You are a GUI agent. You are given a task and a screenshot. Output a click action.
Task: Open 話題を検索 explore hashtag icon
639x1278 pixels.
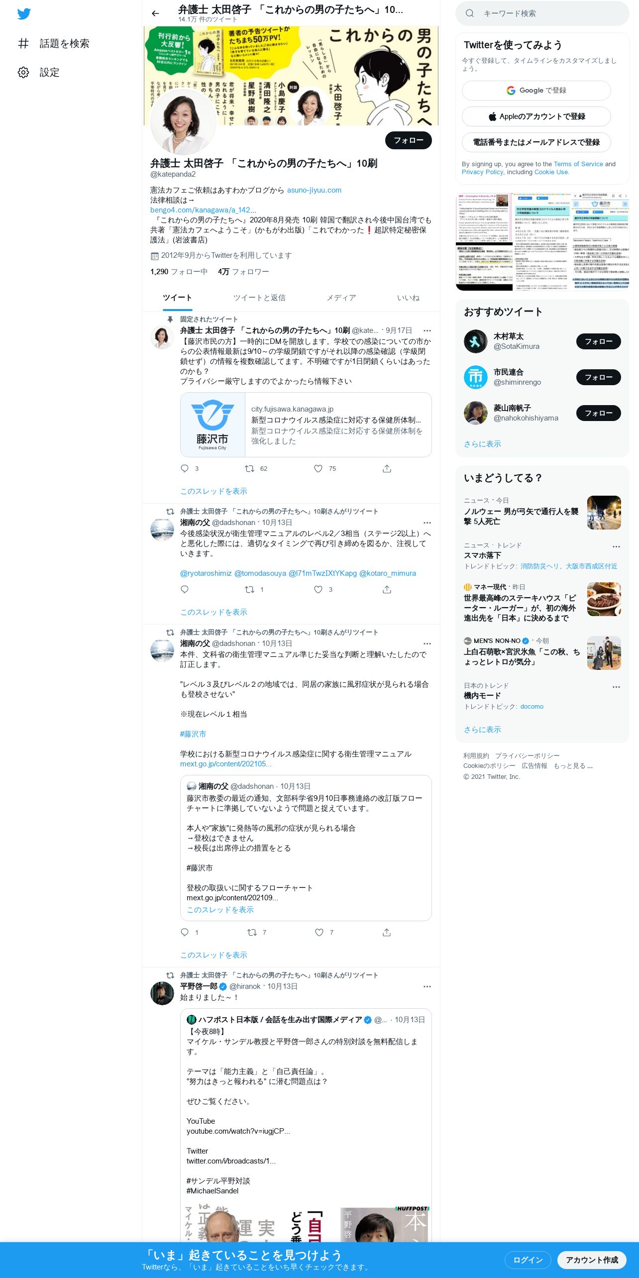[23, 43]
